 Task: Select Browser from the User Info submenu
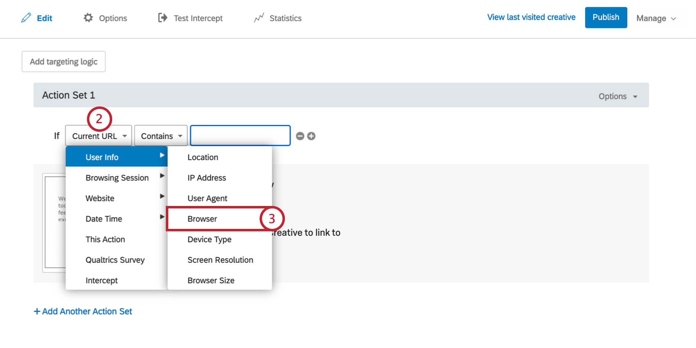(x=202, y=219)
